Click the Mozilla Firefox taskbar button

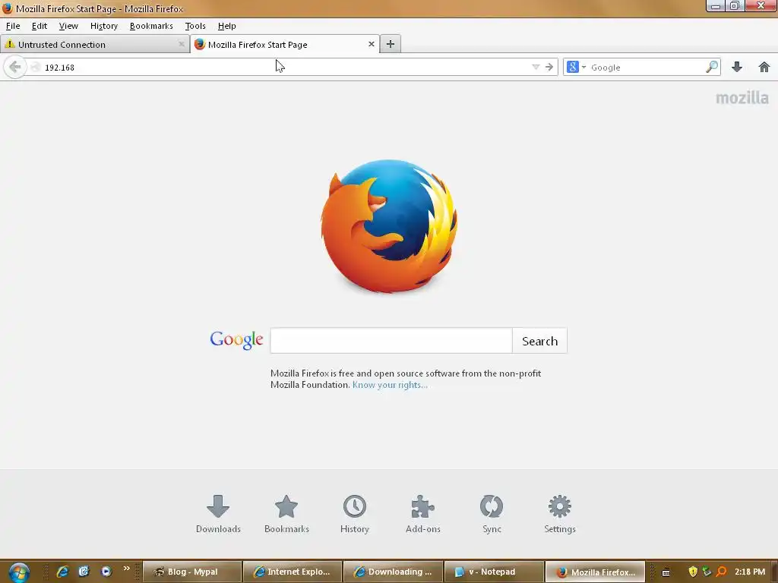click(595, 572)
